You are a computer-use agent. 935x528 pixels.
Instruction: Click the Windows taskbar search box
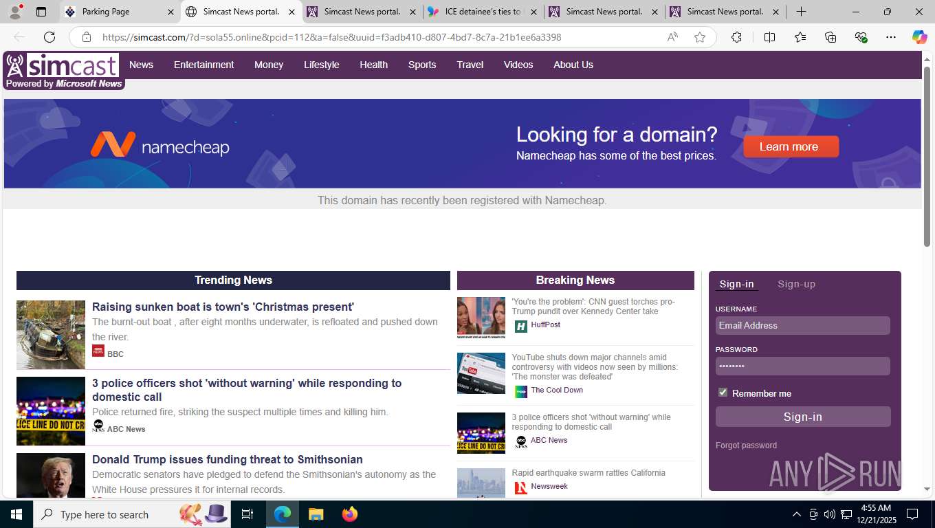[x=131, y=514]
